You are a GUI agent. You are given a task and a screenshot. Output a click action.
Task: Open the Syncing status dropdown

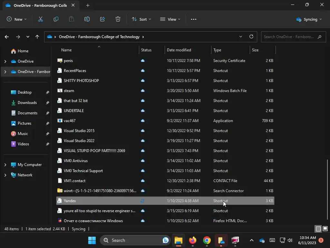pyautogui.click(x=309, y=19)
